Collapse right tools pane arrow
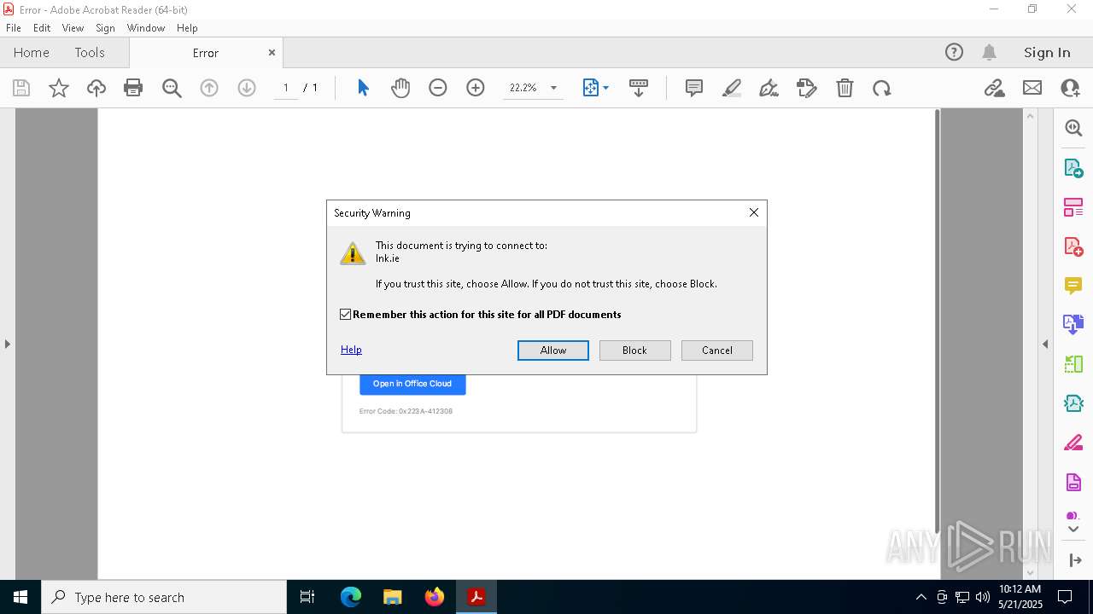 click(x=1045, y=345)
